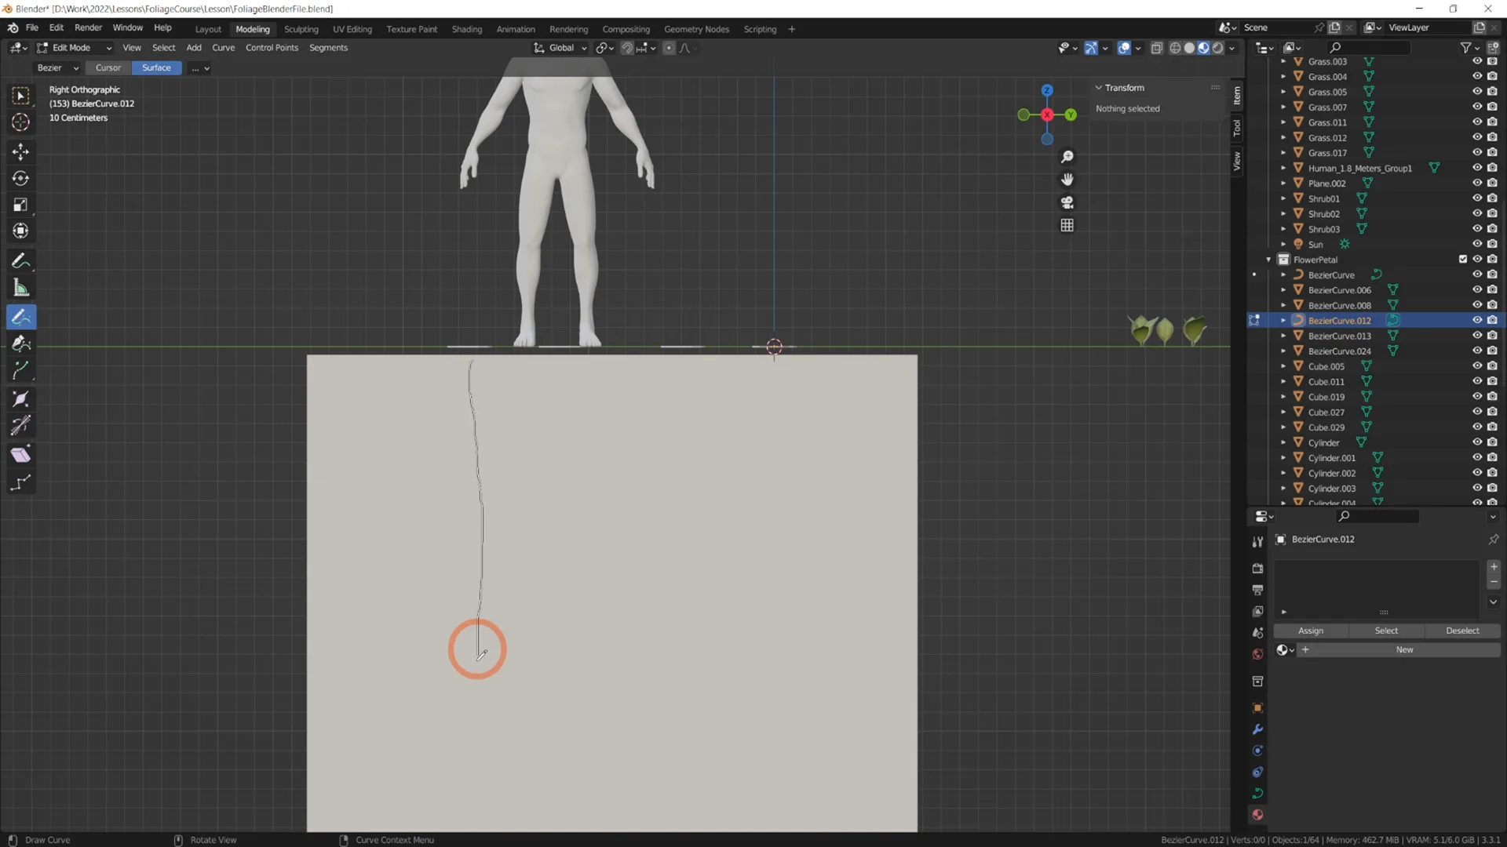Viewport: 1507px width, 847px height.
Task: Click the Assign button in material panel
Action: [x=1311, y=631]
